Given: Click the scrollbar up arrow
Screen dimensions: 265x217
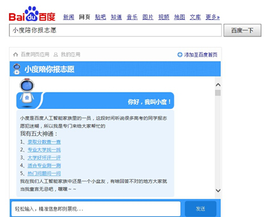Looking at the screenshot, I should tap(218, 85).
